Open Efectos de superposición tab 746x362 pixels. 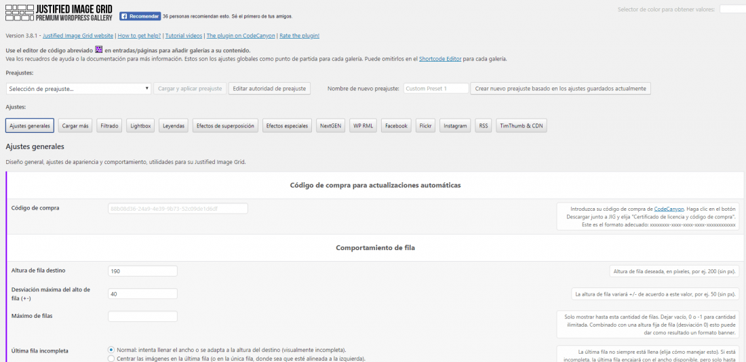[x=225, y=126]
